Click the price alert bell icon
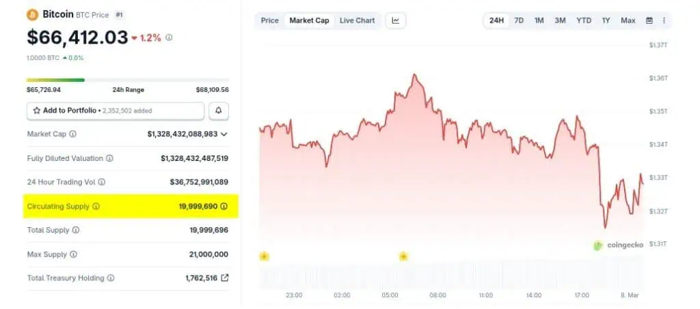 (219, 111)
